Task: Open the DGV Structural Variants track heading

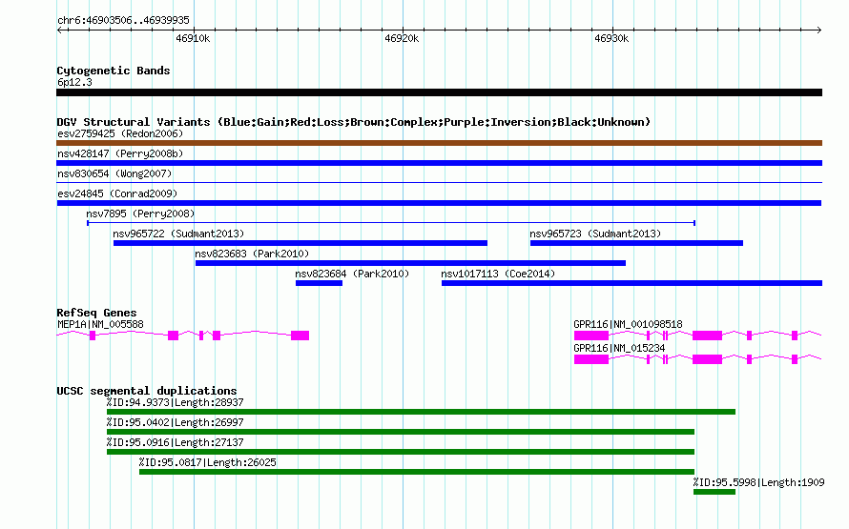Action: click(x=354, y=122)
